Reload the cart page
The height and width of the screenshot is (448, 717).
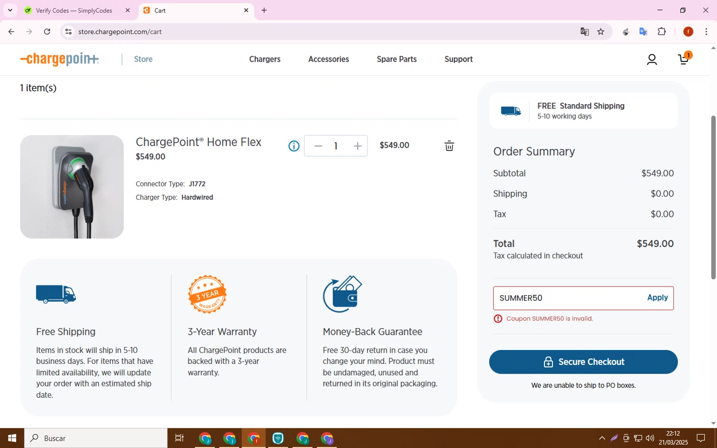click(x=47, y=32)
